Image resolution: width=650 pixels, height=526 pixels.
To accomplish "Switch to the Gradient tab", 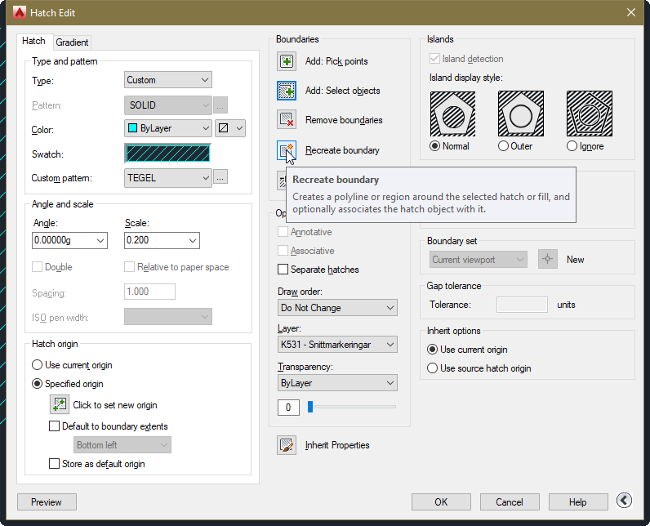I will tap(72, 42).
